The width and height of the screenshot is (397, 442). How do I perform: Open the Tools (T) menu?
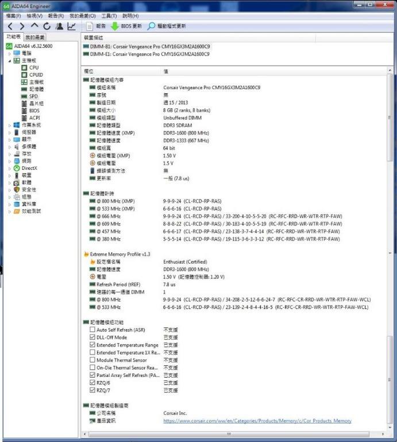coord(109,16)
